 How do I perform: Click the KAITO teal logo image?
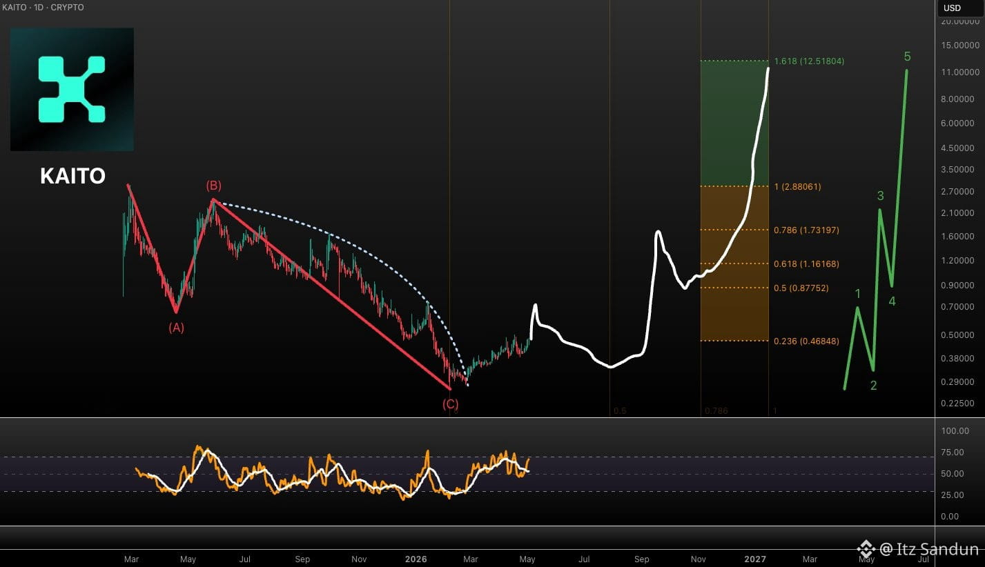click(72, 90)
